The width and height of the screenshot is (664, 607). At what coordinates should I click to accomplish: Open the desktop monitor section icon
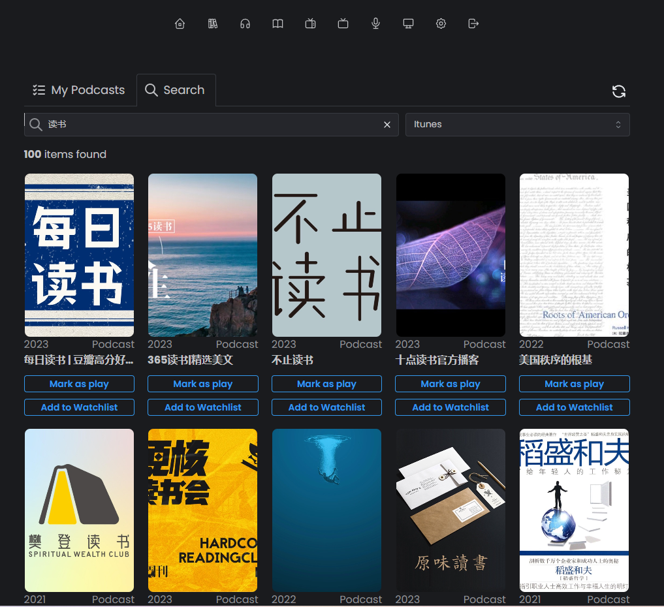(409, 23)
